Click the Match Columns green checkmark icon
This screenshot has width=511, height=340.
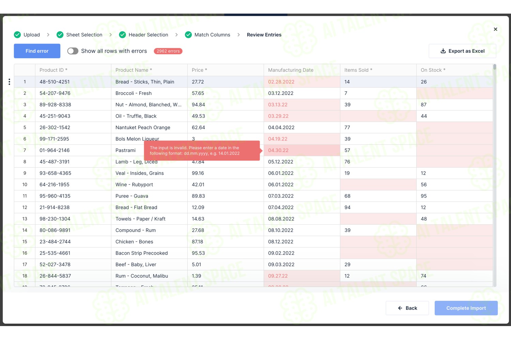click(x=188, y=35)
